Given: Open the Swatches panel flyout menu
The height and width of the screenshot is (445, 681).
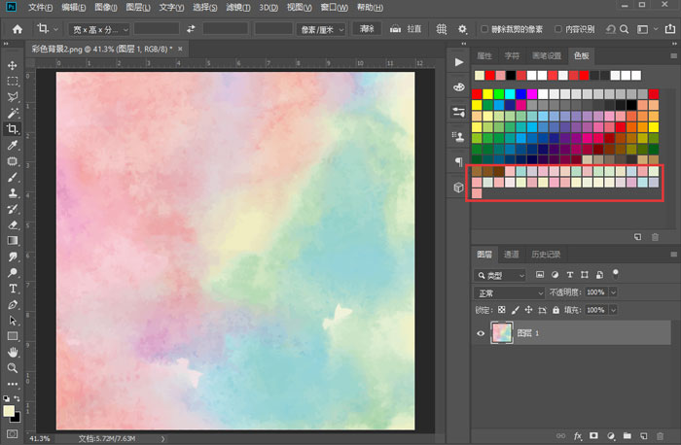Looking at the screenshot, I should click(673, 56).
